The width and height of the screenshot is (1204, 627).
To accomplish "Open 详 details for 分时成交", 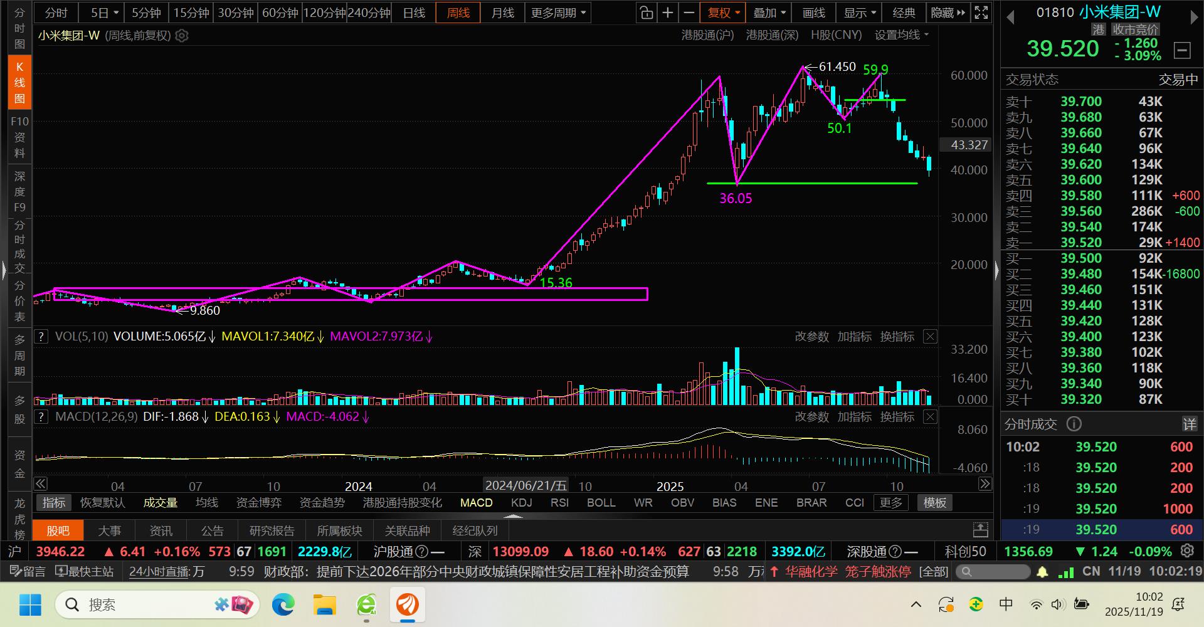I will pos(1190,424).
